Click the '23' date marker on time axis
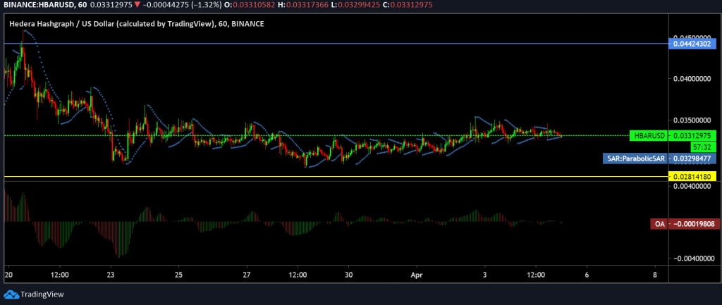722x305 pixels. pos(111,275)
